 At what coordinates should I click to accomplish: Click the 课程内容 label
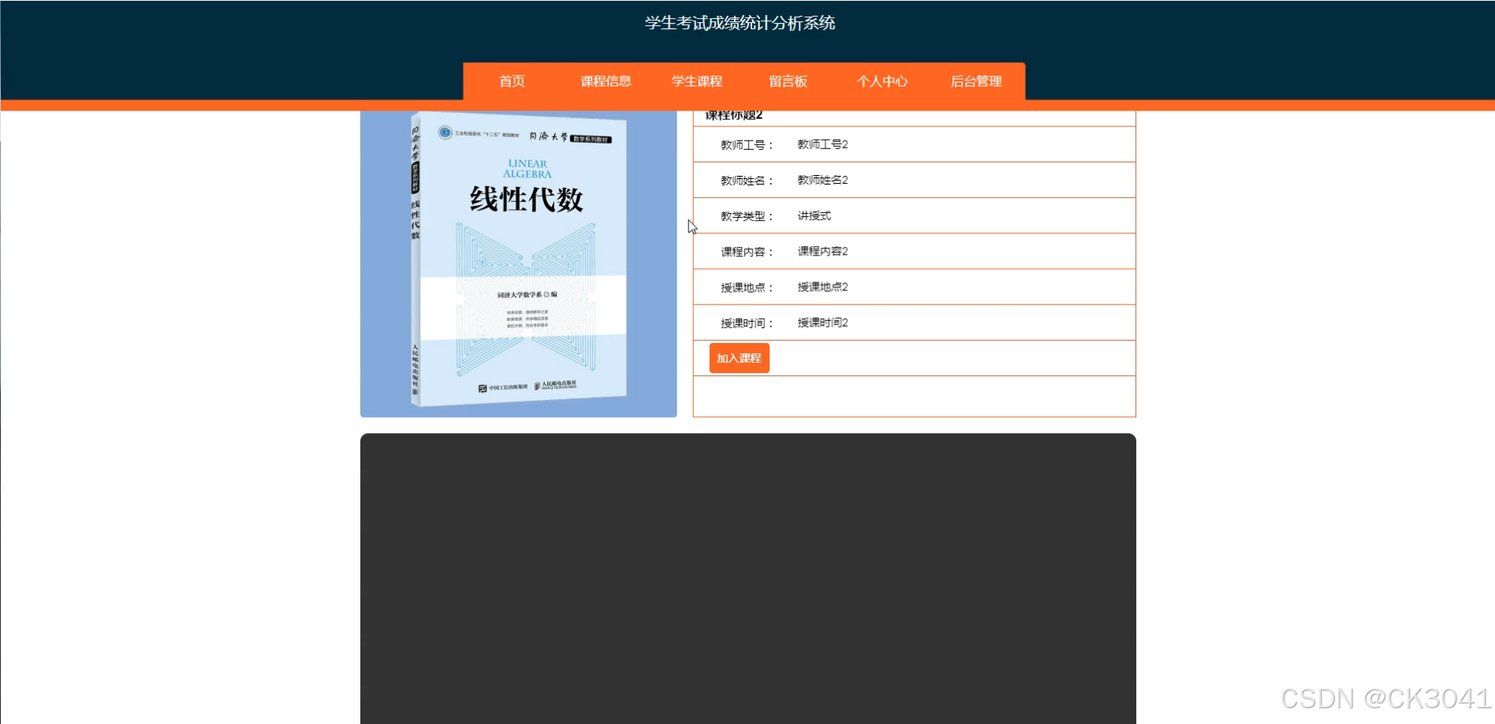pyautogui.click(x=747, y=252)
